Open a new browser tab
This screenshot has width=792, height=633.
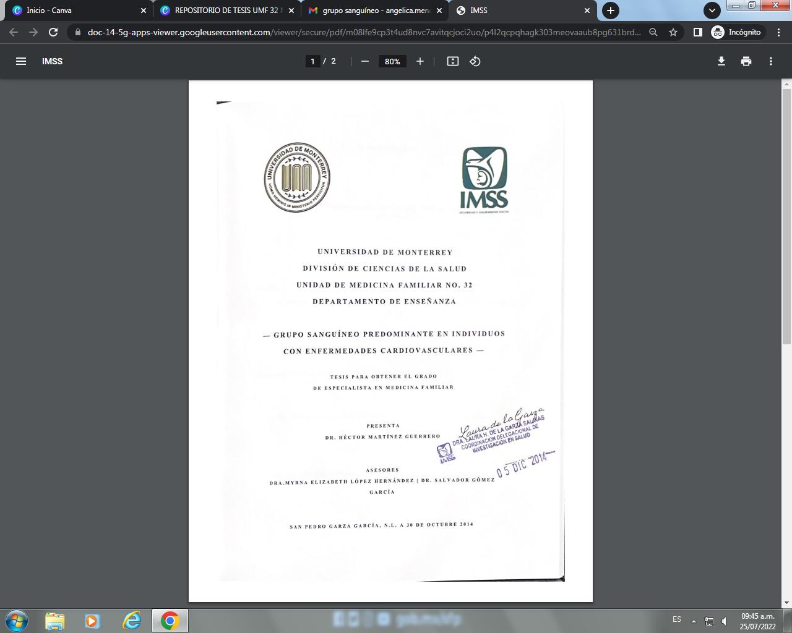(611, 11)
